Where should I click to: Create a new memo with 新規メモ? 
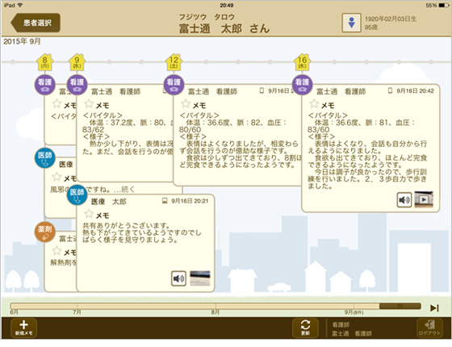pyautogui.click(x=23, y=328)
